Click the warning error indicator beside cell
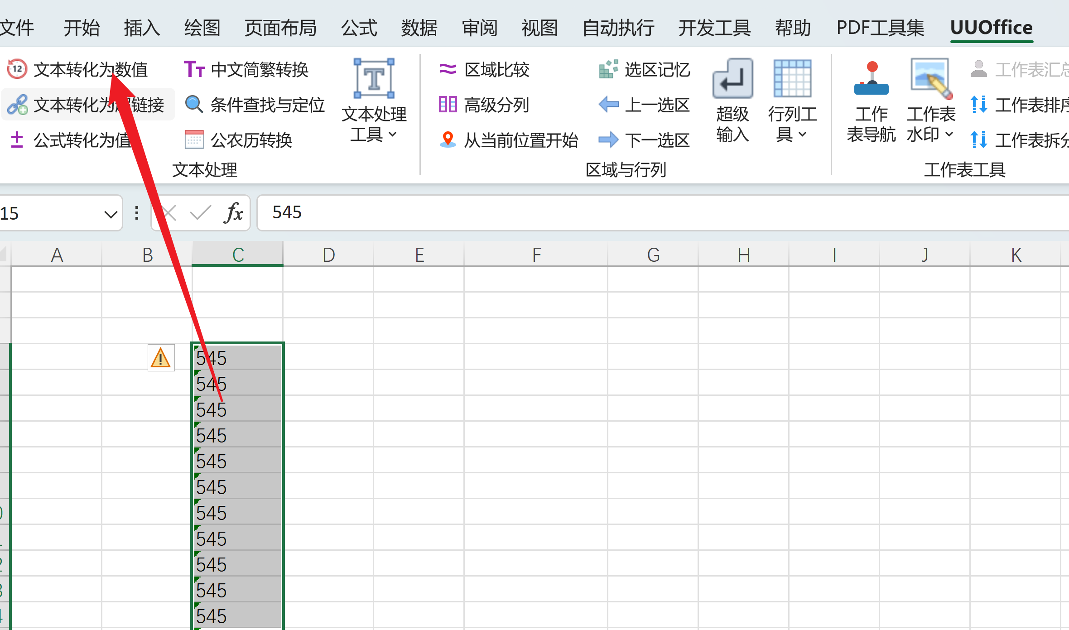Viewport: 1069px width, 630px height. [x=161, y=358]
